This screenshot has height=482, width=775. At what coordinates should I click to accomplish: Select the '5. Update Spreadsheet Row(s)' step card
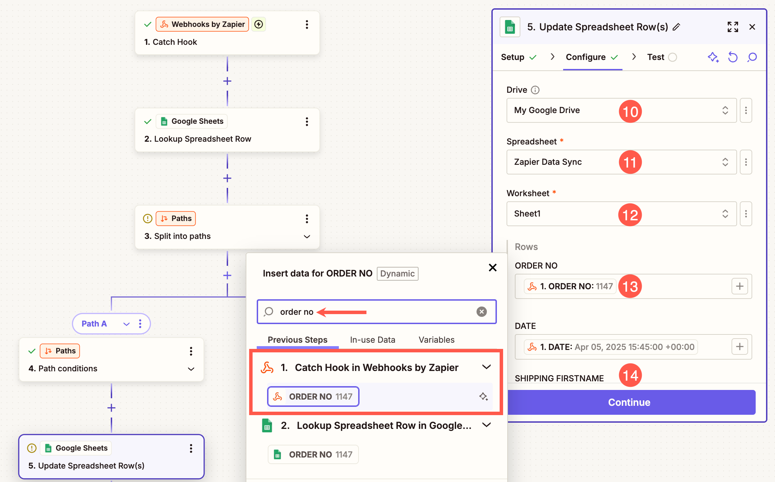(111, 457)
